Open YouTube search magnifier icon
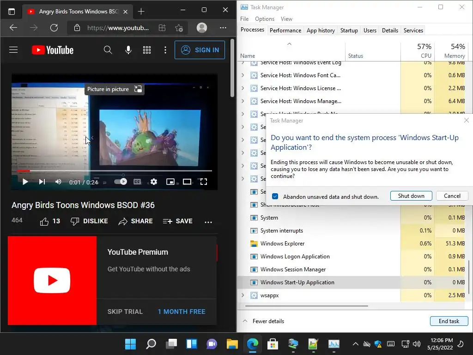 (108, 50)
